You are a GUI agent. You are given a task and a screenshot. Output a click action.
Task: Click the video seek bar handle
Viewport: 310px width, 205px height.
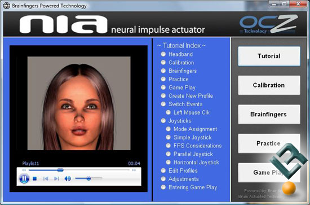coord(60,170)
